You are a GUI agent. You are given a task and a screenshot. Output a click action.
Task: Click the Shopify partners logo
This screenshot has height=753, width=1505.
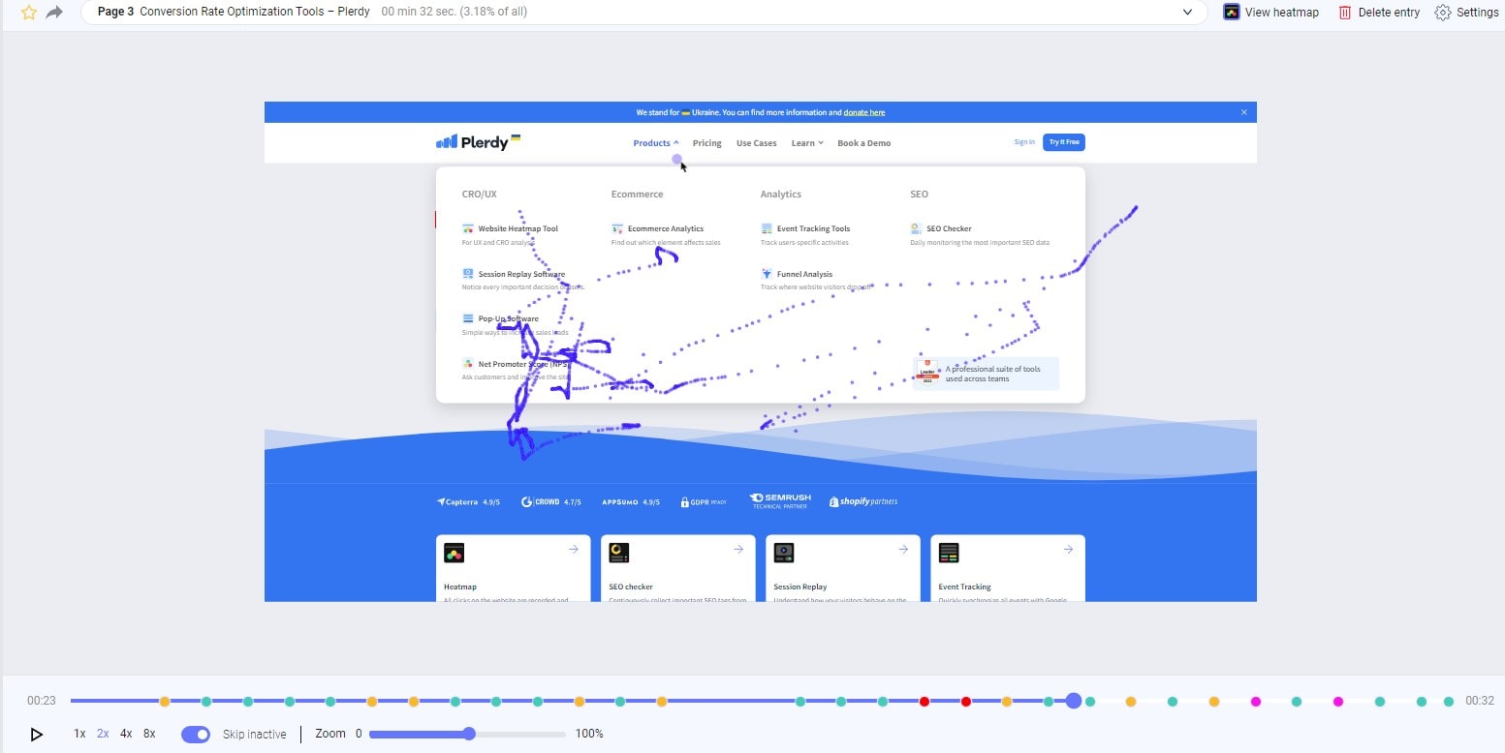(x=863, y=502)
